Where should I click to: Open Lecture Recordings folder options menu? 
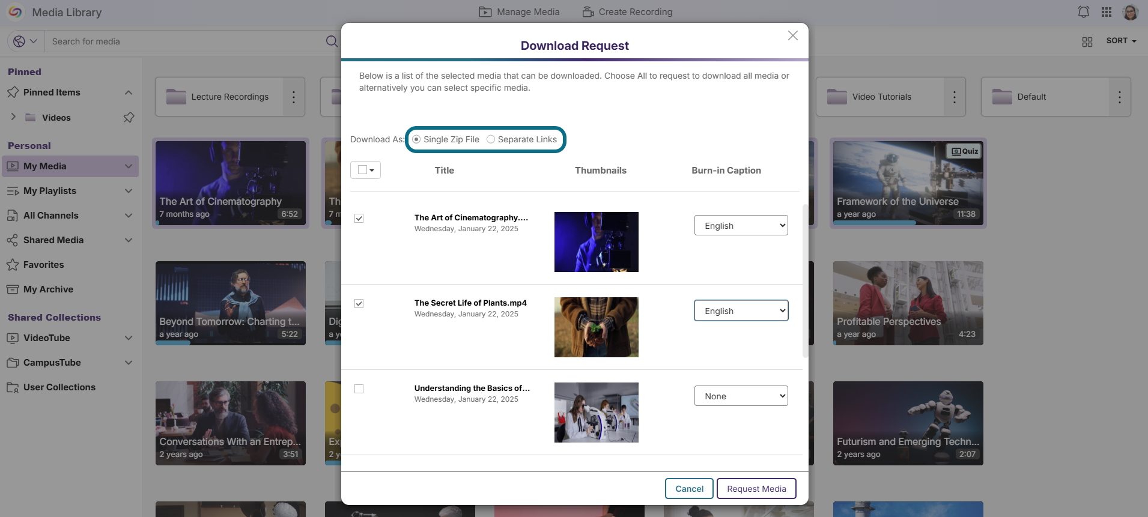coord(294,97)
